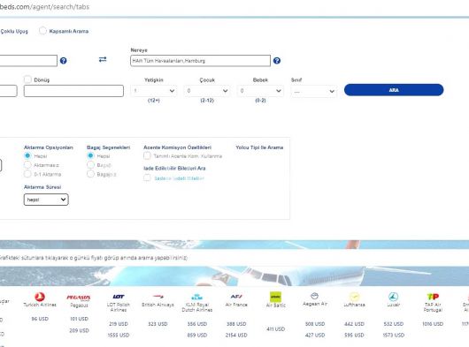Viewport: 469px width, 347px height.
Task: Open the Çocuk count dropdown
Action: pyautogui.click(x=207, y=91)
